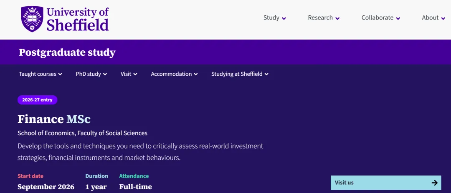Click the chevron beside Accommodation
The width and height of the screenshot is (451, 193).
click(196, 74)
